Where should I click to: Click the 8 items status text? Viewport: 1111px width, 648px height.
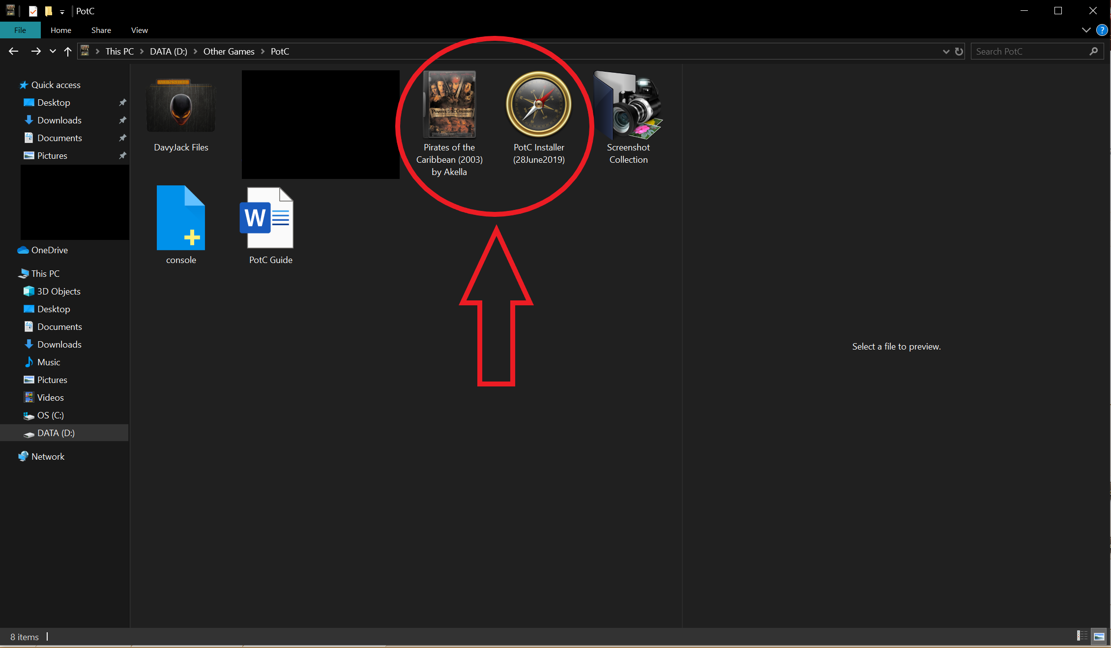(25, 637)
